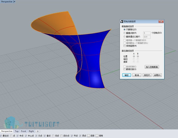
Task: Select the 不要简化 radio option
Action: (125, 29)
